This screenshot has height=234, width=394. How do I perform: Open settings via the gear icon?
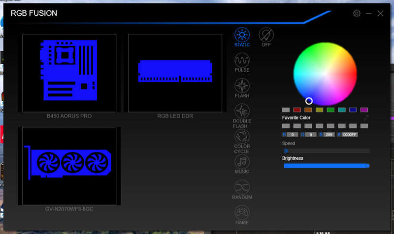click(x=357, y=13)
